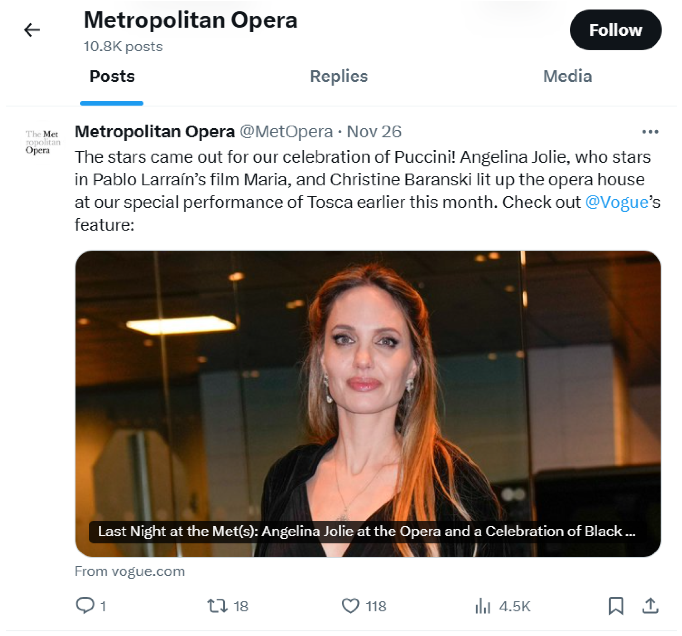The image size is (682, 636).
Task: Click the Metropolitan Opera display name on the post
Action: pyautogui.click(x=155, y=132)
